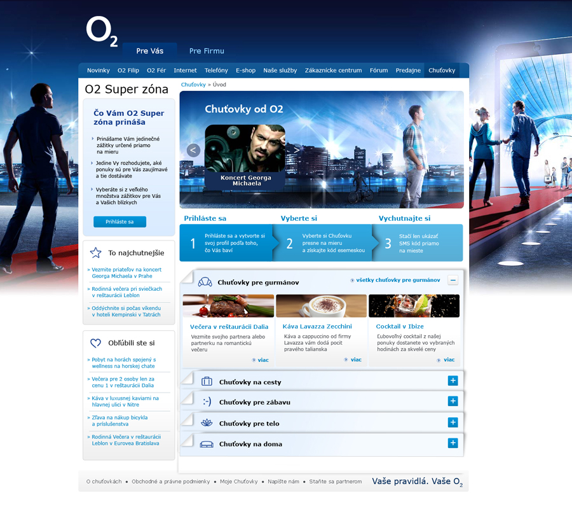Screen dimensions: 572x509
Task: Open Večera v reštaurácii Dalia title link
Action: pos(229,327)
